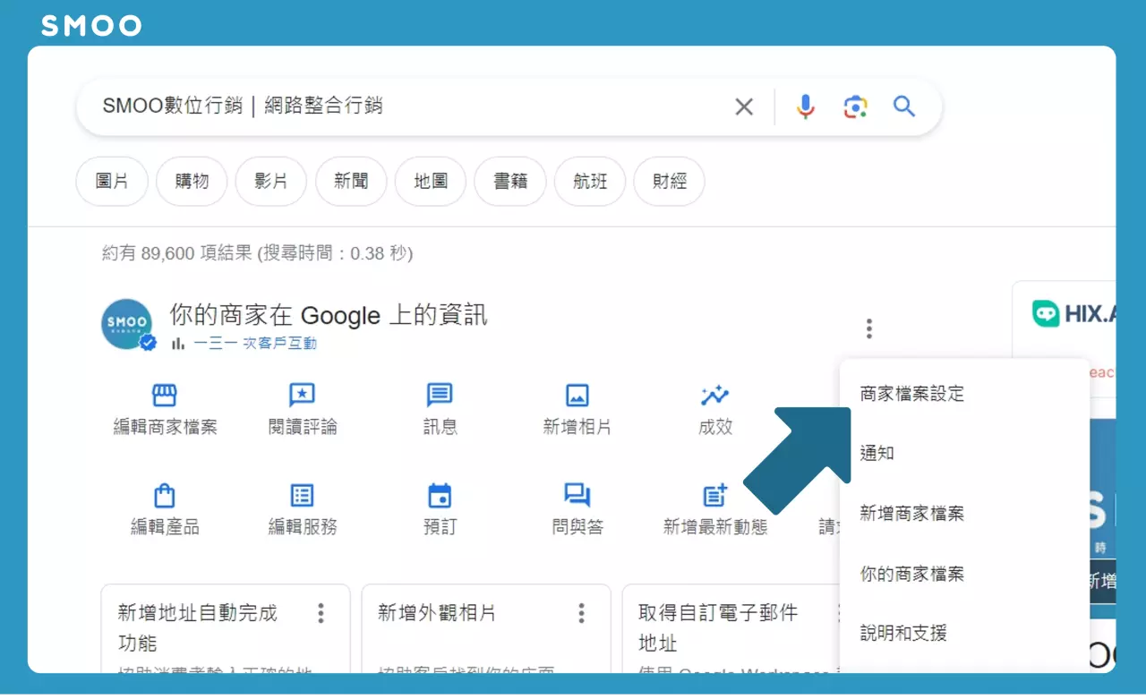Image resolution: width=1146 pixels, height=699 pixels.
Task: Submit search with the magnifier icon
Action: [904, 107]
